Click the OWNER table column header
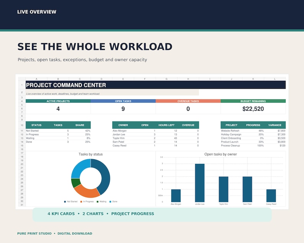 [x=123, y=125]
